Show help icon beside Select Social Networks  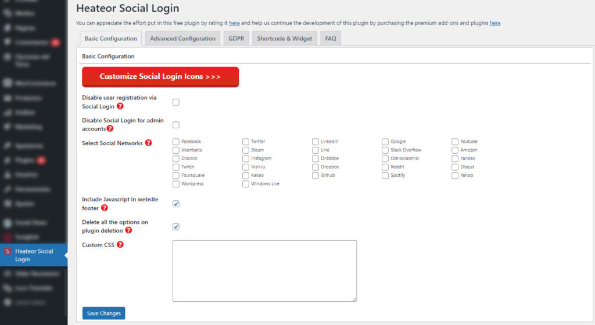pyautogui.click(x=148, y=143)
